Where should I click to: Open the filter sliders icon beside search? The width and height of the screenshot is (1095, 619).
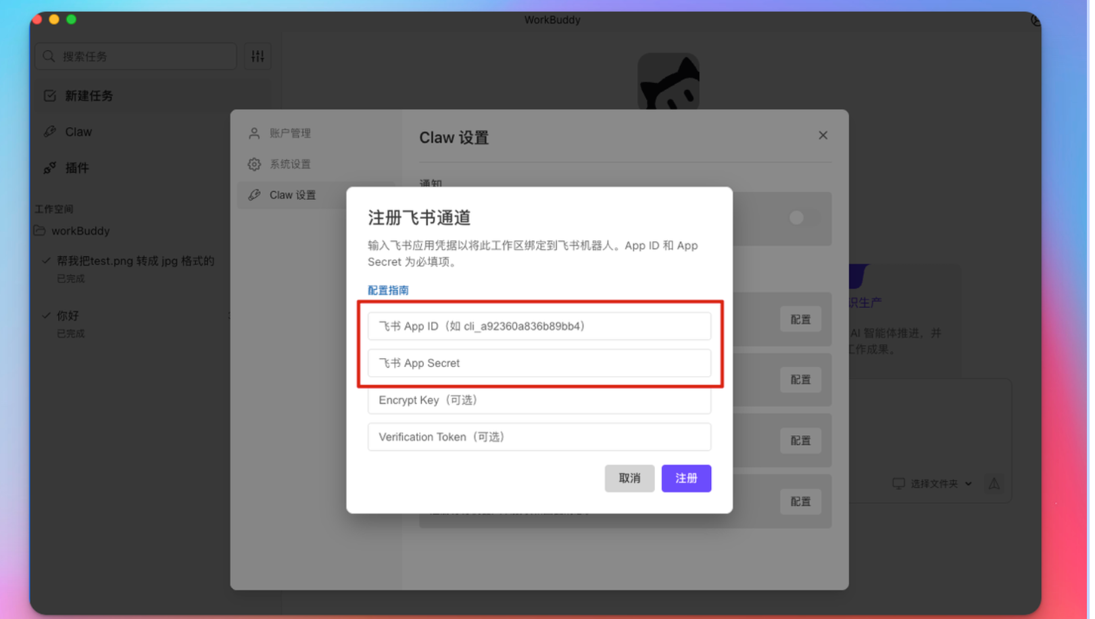(x=259, y=57)
